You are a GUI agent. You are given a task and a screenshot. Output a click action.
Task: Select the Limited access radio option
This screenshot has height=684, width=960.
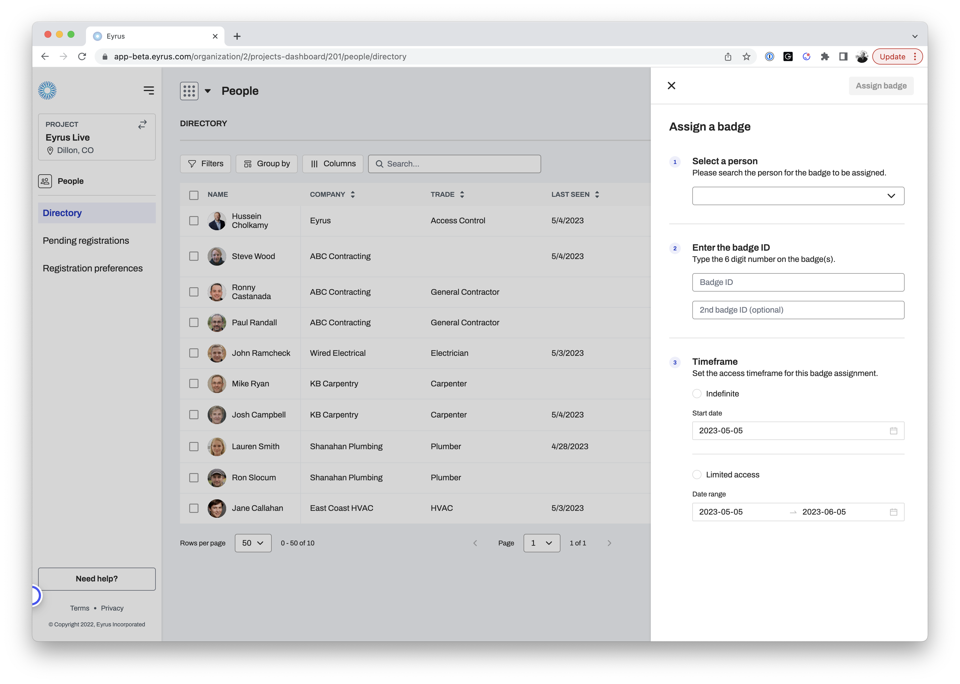(x=697, y=475)
